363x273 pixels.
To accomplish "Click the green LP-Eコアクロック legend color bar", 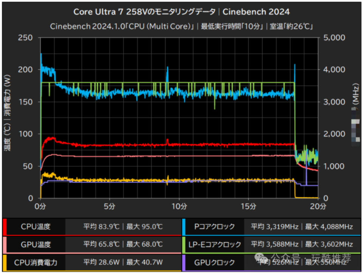I will [x=184, y=245].
